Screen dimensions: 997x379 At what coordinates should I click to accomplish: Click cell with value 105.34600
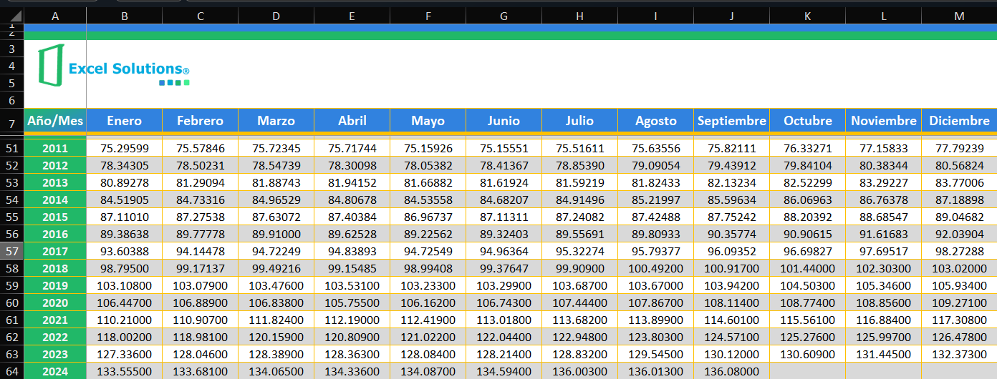[884, 285]
